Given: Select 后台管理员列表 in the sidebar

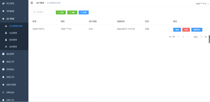Looking at the screenshot, I should (14, 26).
